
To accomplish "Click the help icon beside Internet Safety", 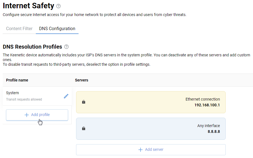I will click(58, 6).
